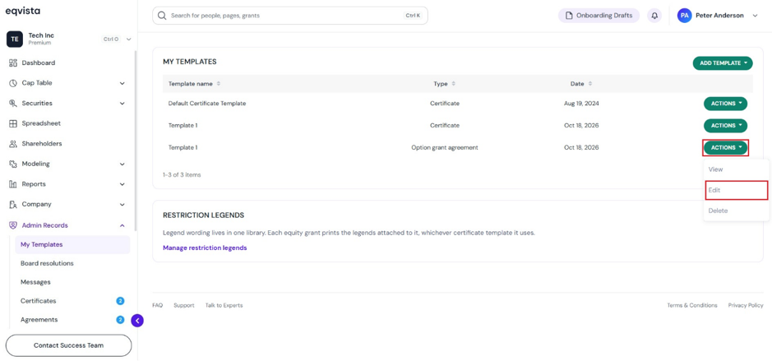Expand the Cap Table submenu chevron
772x361 pixels.
coord(123,83)
